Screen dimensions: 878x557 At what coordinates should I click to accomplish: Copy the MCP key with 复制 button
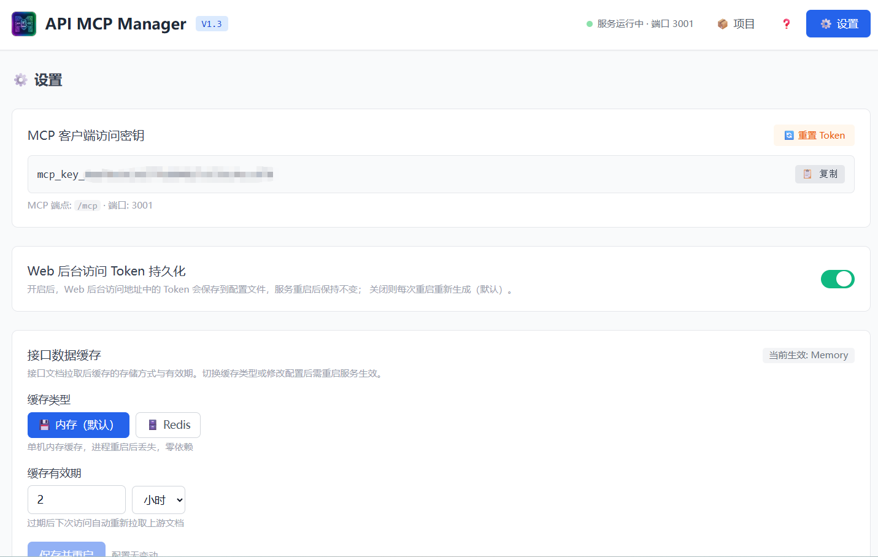pos(820,174)
